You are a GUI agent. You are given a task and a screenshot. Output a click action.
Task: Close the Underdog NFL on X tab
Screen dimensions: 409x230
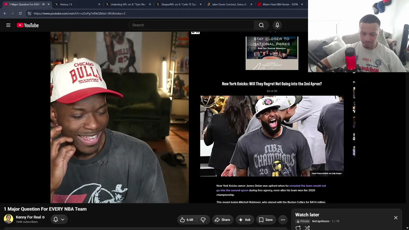(150, 4)
